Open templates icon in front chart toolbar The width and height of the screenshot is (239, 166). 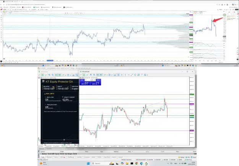tap(115, 75)
